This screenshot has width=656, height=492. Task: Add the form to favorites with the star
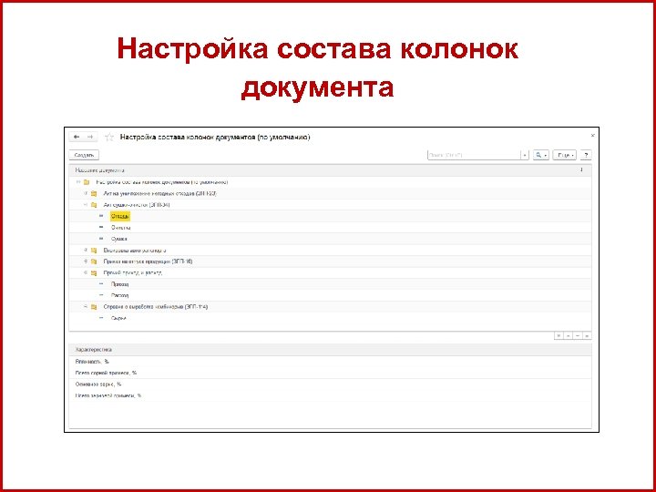[109, 138]
